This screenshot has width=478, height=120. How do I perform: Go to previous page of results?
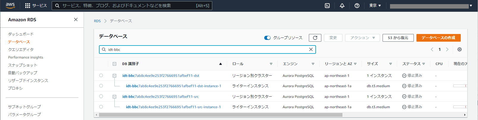(432, 49)
